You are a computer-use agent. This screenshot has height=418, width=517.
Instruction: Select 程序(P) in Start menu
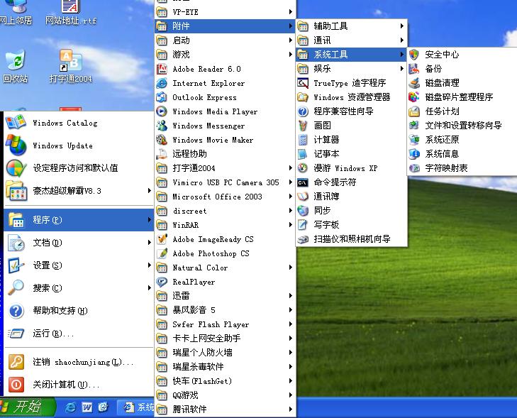(x=79, y=220)
